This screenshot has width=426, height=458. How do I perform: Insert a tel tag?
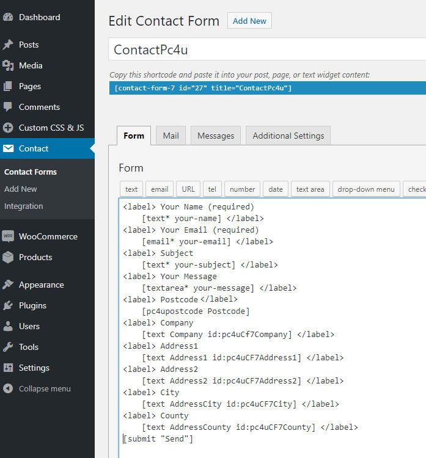click(x=212, y=189)
